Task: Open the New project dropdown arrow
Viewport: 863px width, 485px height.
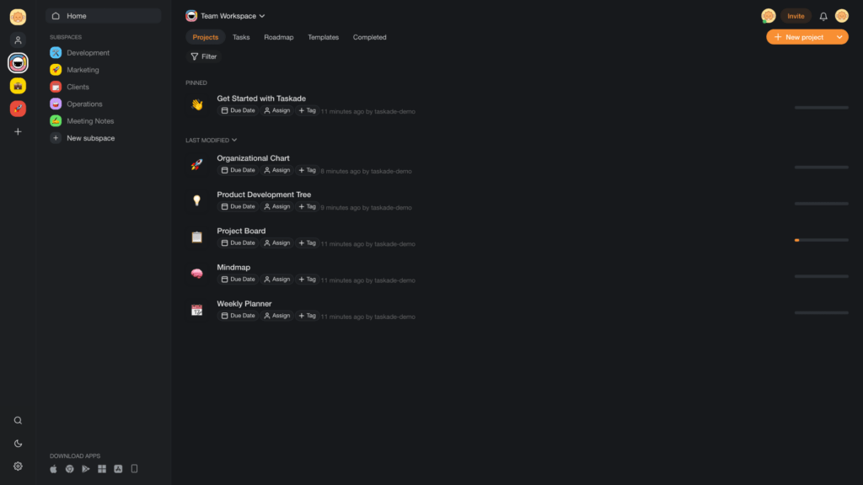Action: [x=839, y=37]
